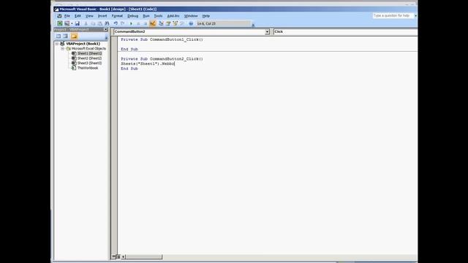Open the Debug menu
The height and width of the screenshot is (263, 468).
click(132, 16)
